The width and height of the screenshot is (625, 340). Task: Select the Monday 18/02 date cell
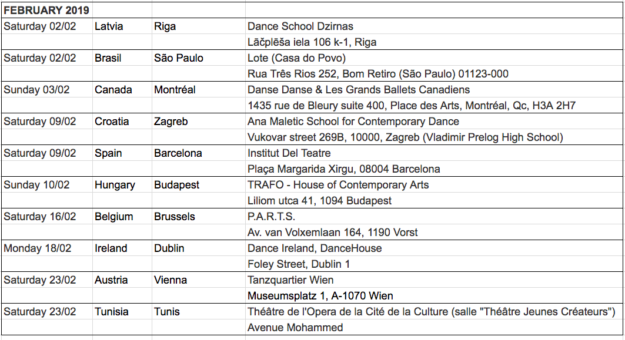47,248
